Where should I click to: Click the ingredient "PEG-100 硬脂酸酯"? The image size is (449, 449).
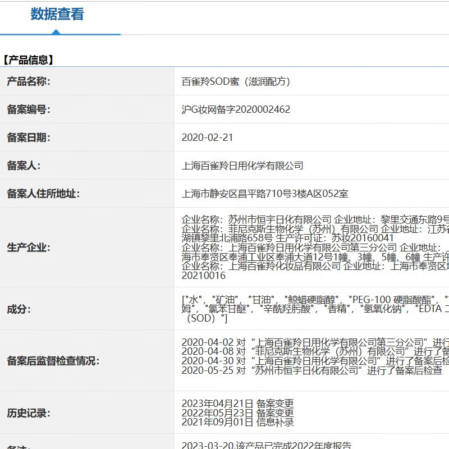(x=392, y=300)
